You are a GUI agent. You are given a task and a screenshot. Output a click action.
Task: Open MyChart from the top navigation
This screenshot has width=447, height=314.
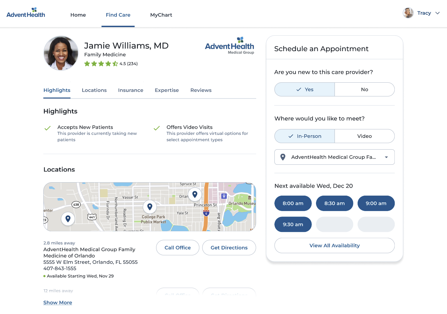tap(161, 15)
